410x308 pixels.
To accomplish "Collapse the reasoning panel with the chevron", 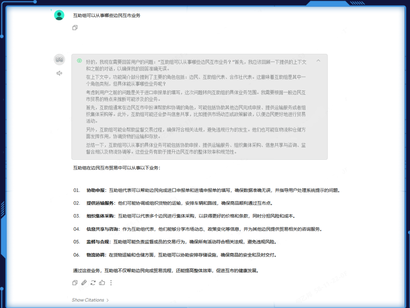I will 319,61.
